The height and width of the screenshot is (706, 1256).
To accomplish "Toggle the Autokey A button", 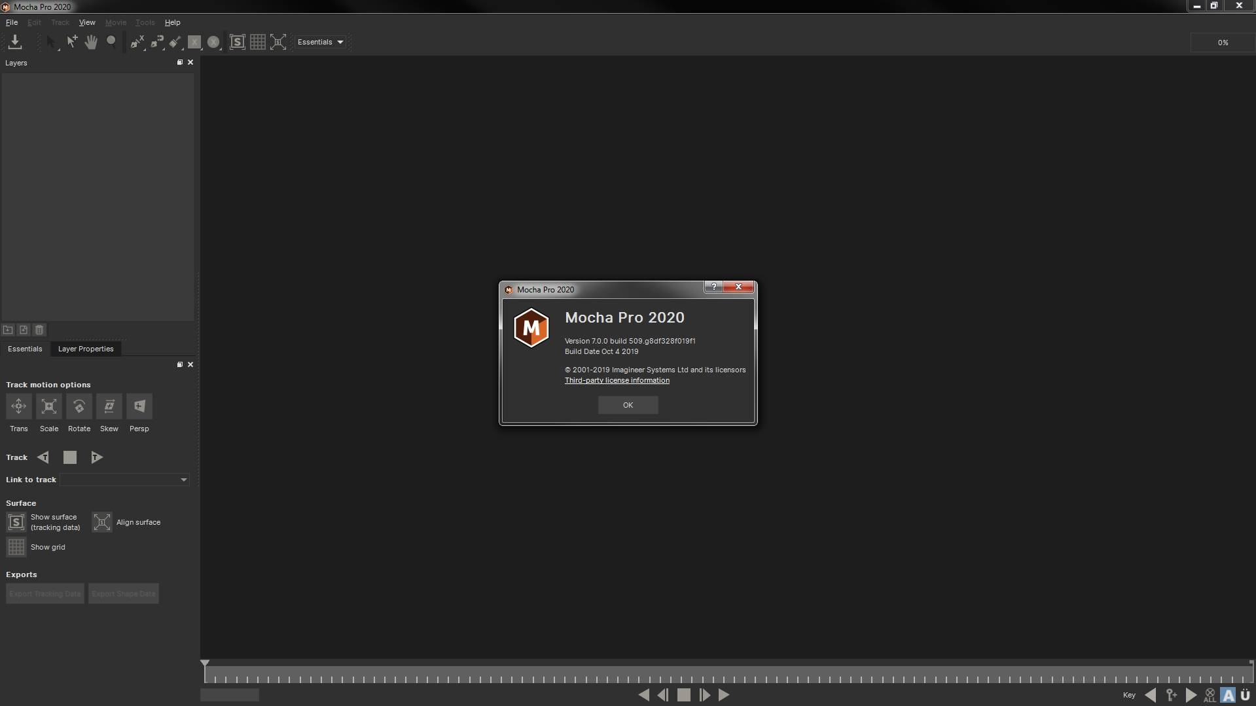I will 1228,695.
